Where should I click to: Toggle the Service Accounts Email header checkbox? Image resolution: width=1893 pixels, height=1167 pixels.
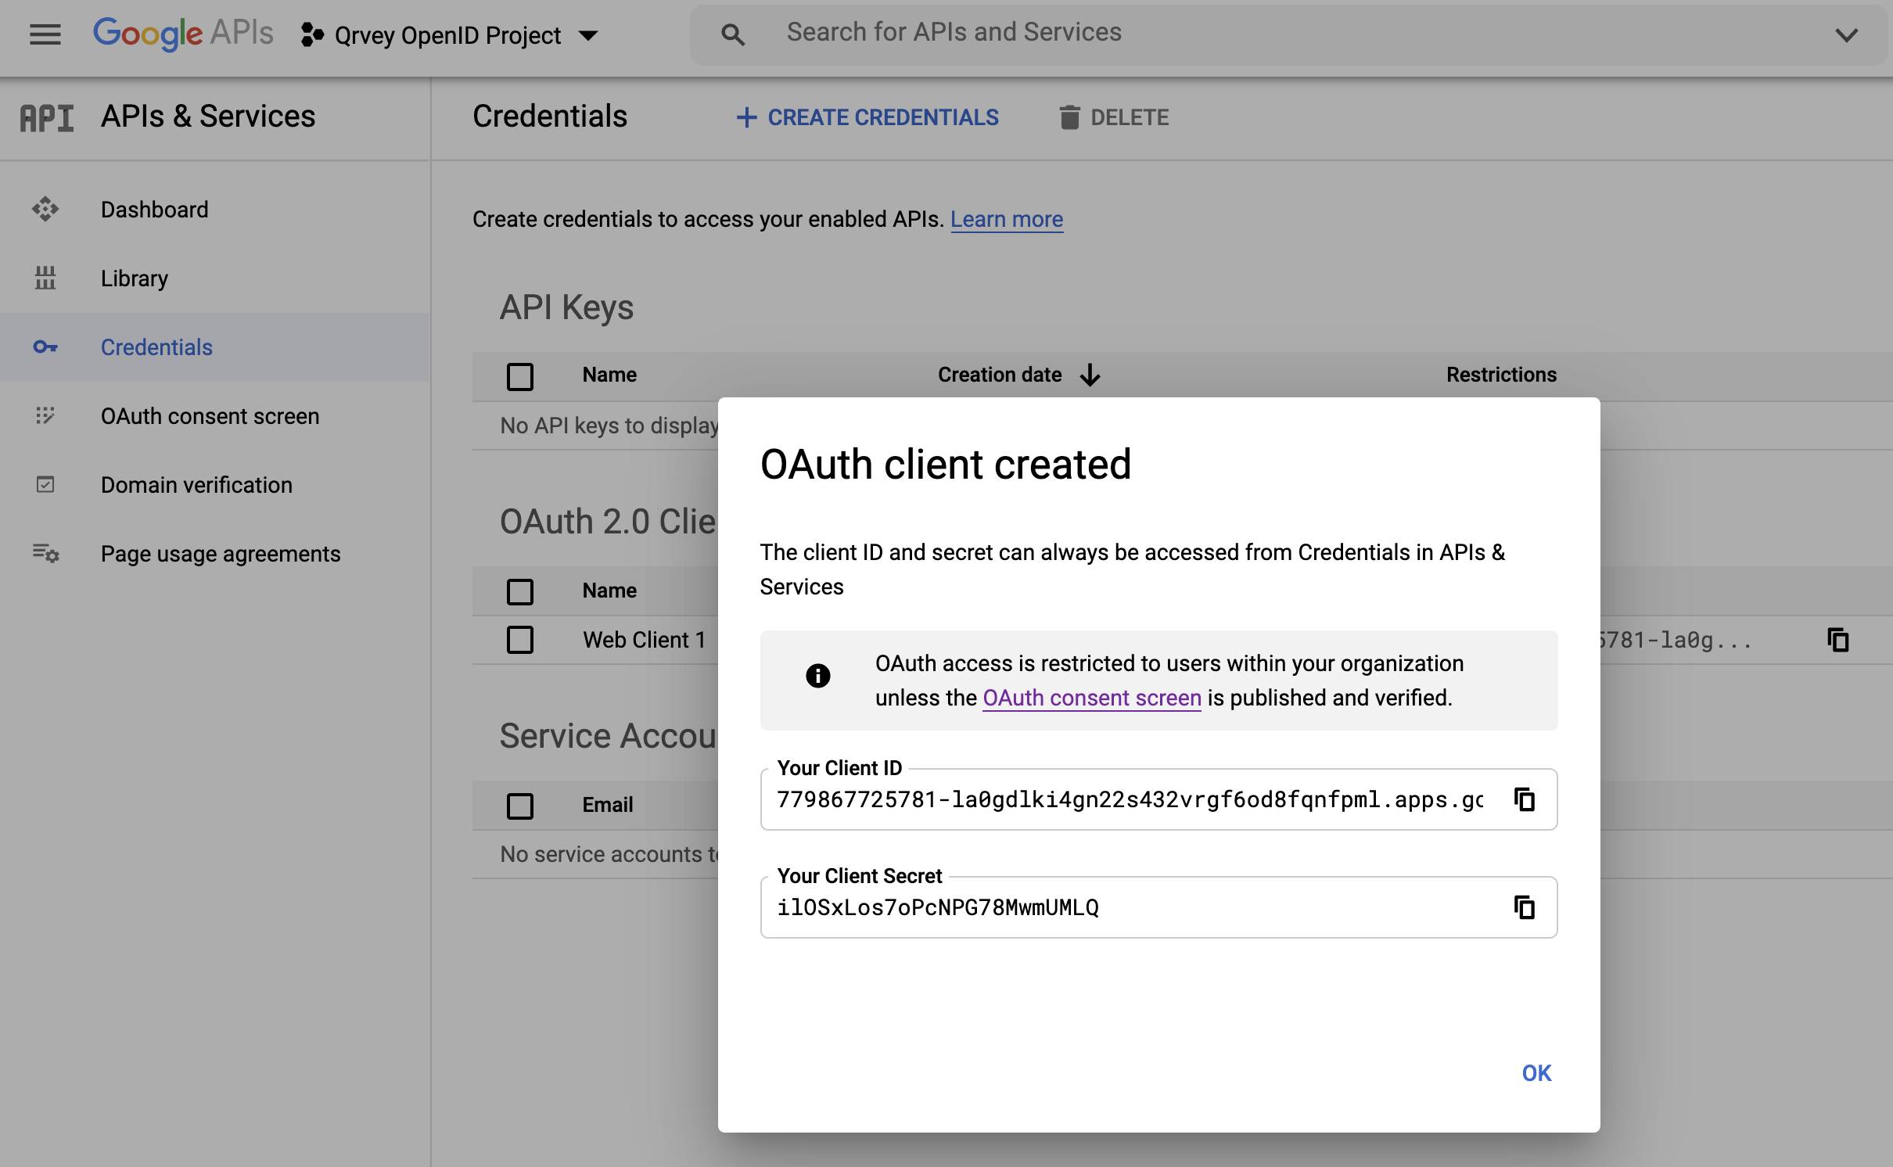(x=520, y=805)
